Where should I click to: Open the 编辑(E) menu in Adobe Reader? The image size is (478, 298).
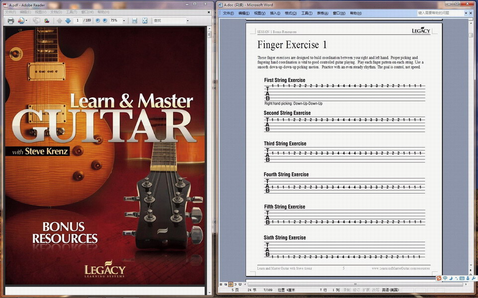pos(25,12)
